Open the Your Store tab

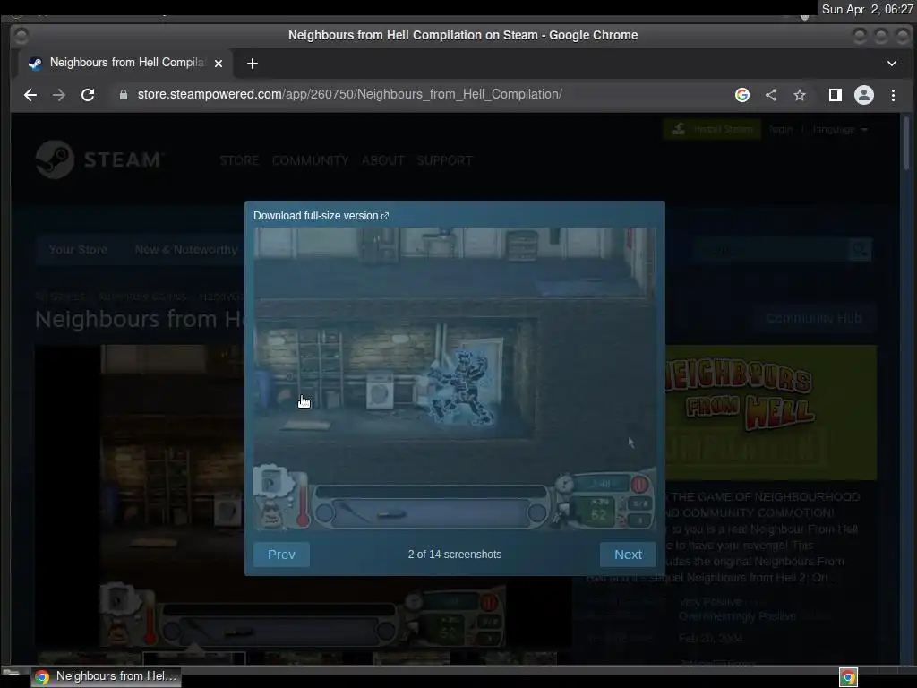(78, 250)
